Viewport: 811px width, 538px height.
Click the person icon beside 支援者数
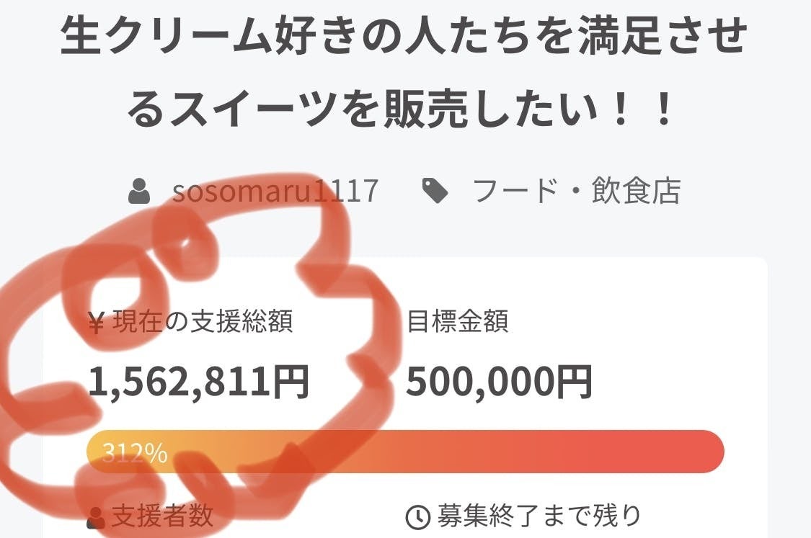[x=96, y=517]
